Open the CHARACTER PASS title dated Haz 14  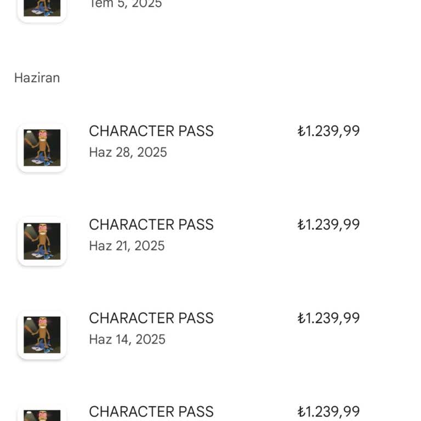click(151, 318)
